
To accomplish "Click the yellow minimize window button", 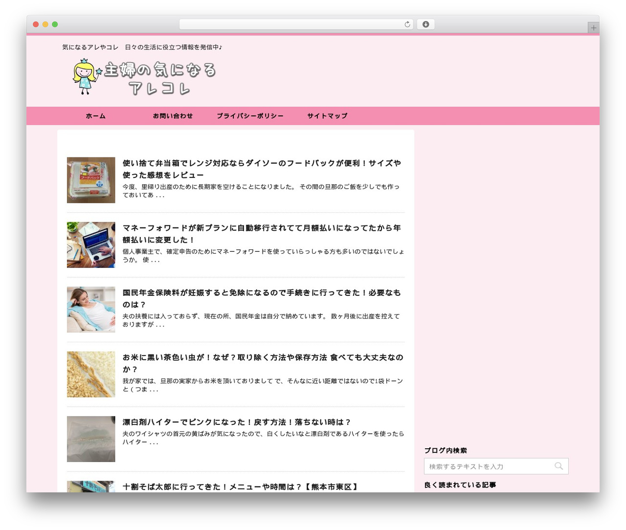I will point(45,24).
